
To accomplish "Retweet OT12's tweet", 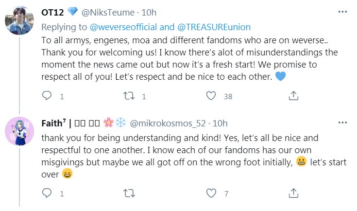I will tap(129, 96).
